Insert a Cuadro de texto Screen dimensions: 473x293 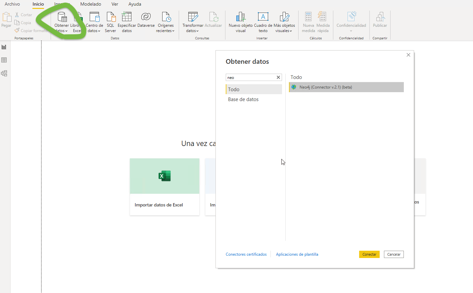click(263, 17)
